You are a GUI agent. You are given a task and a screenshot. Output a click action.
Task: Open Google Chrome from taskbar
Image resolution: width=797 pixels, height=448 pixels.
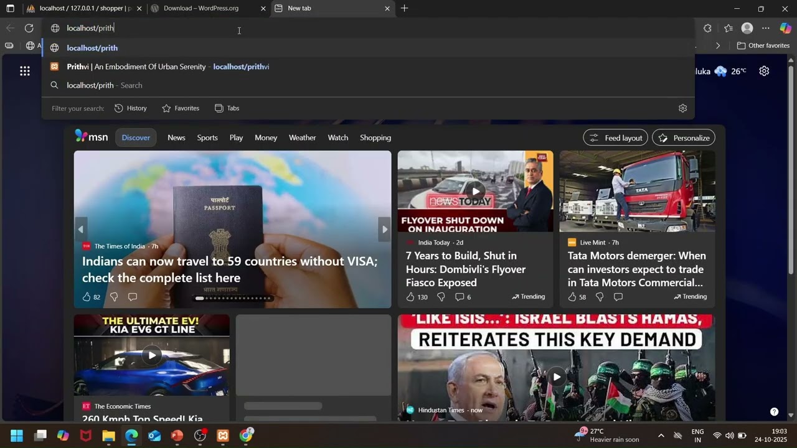tap(246, 436)
